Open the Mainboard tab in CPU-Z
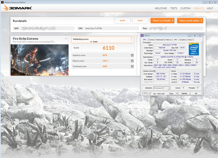218x158 pixels. [x=160, y=40]
